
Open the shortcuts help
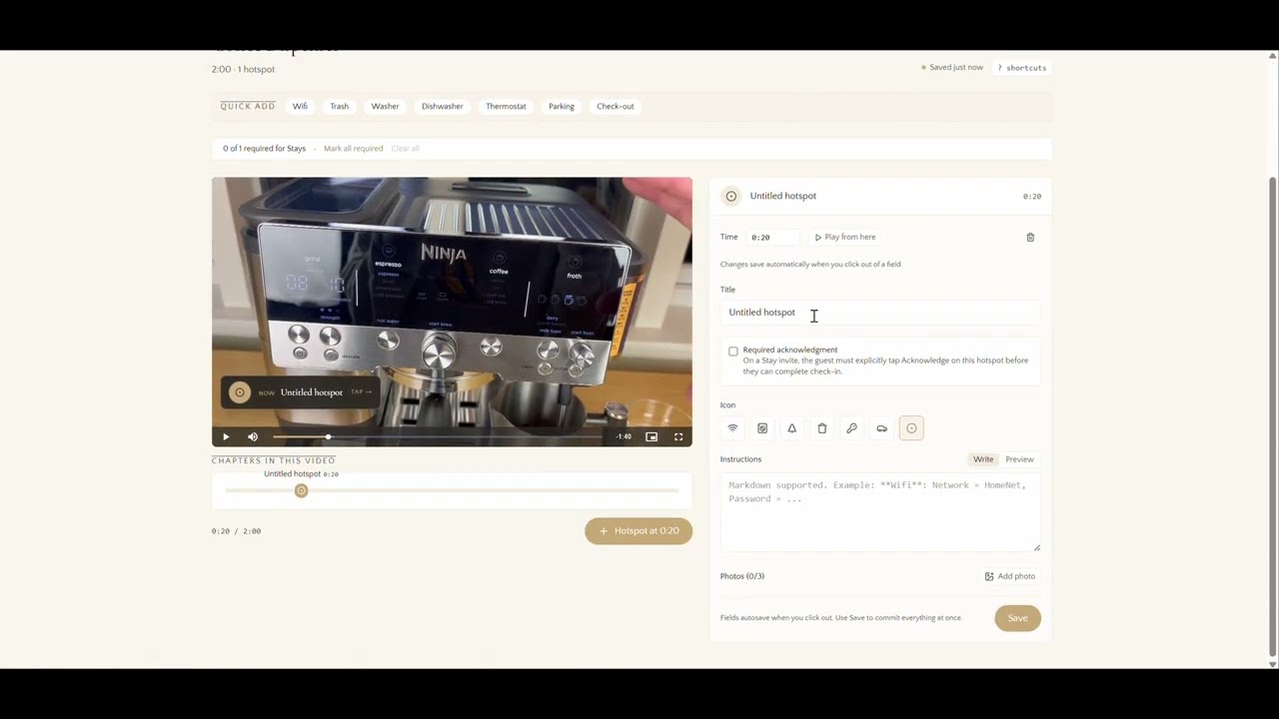pyautogui.click(x=1021, y=68)
